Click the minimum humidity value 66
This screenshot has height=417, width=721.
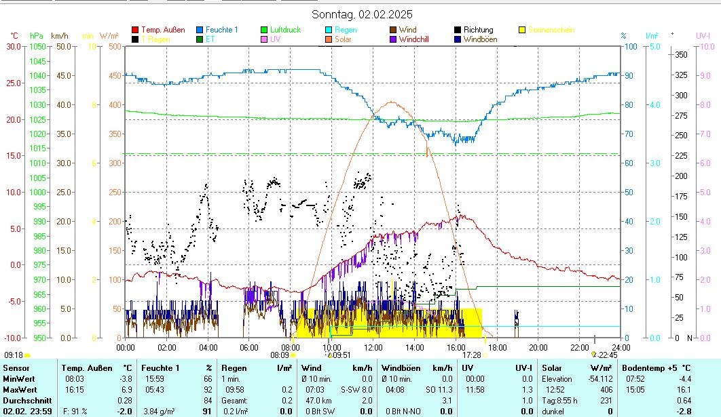(208, 379)
